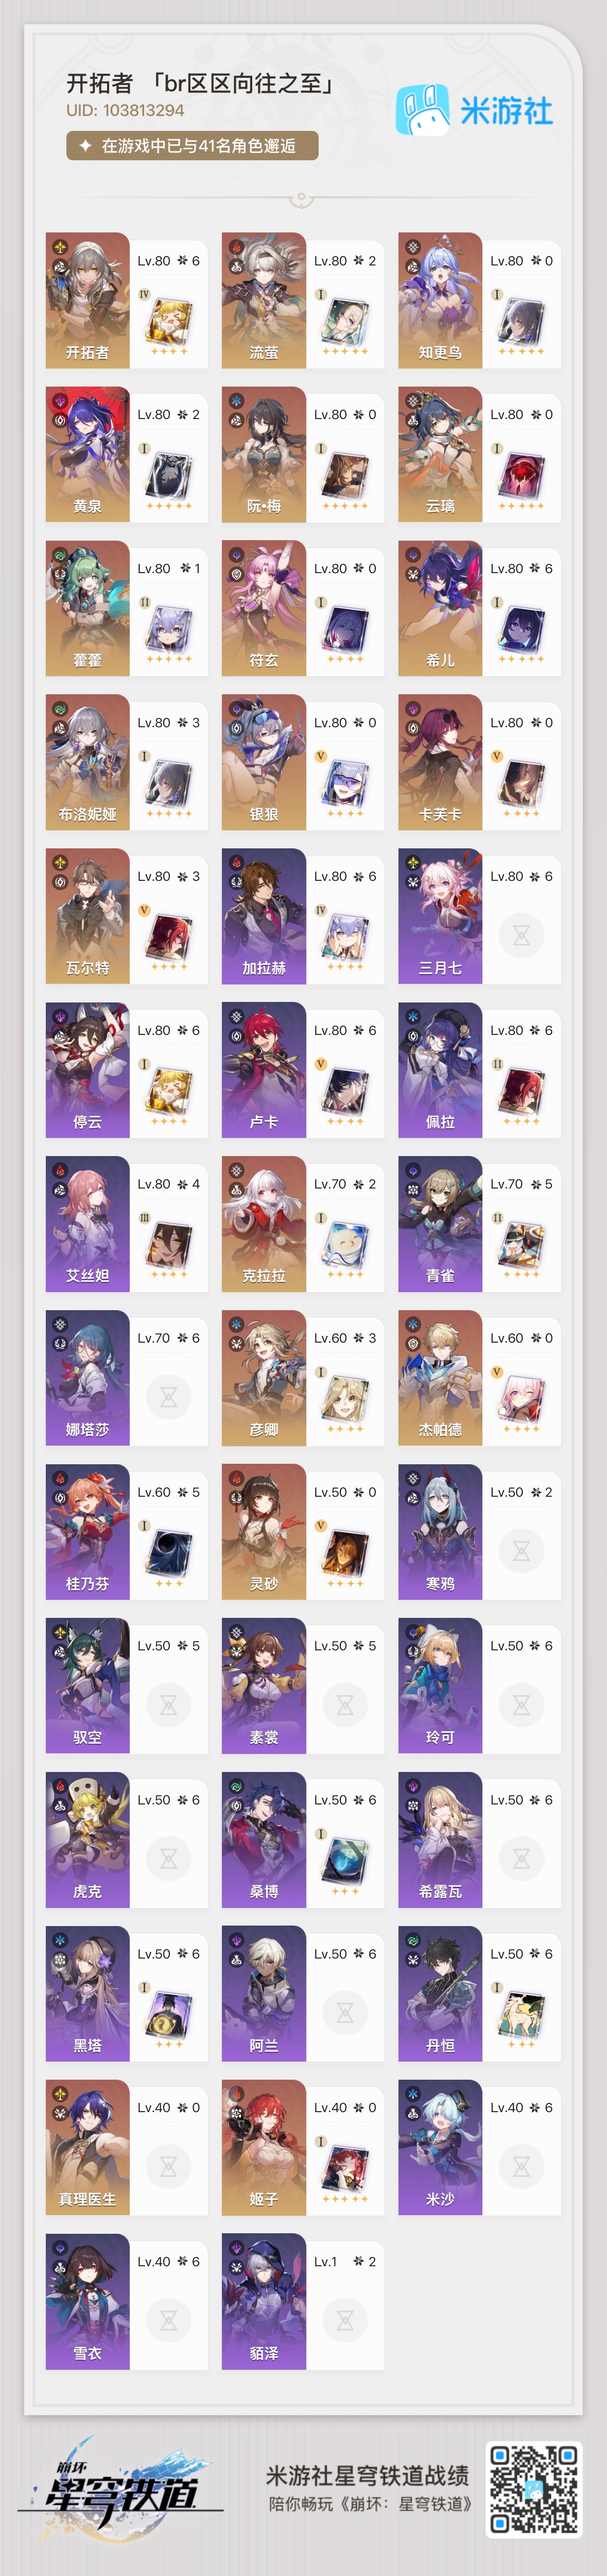Click the UID 103813294 text
Screen dimensions: 607x2576
[126, 110]
